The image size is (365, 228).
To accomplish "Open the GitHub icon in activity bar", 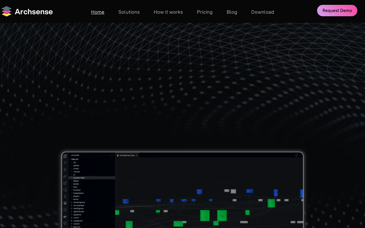I will [65, 203].
